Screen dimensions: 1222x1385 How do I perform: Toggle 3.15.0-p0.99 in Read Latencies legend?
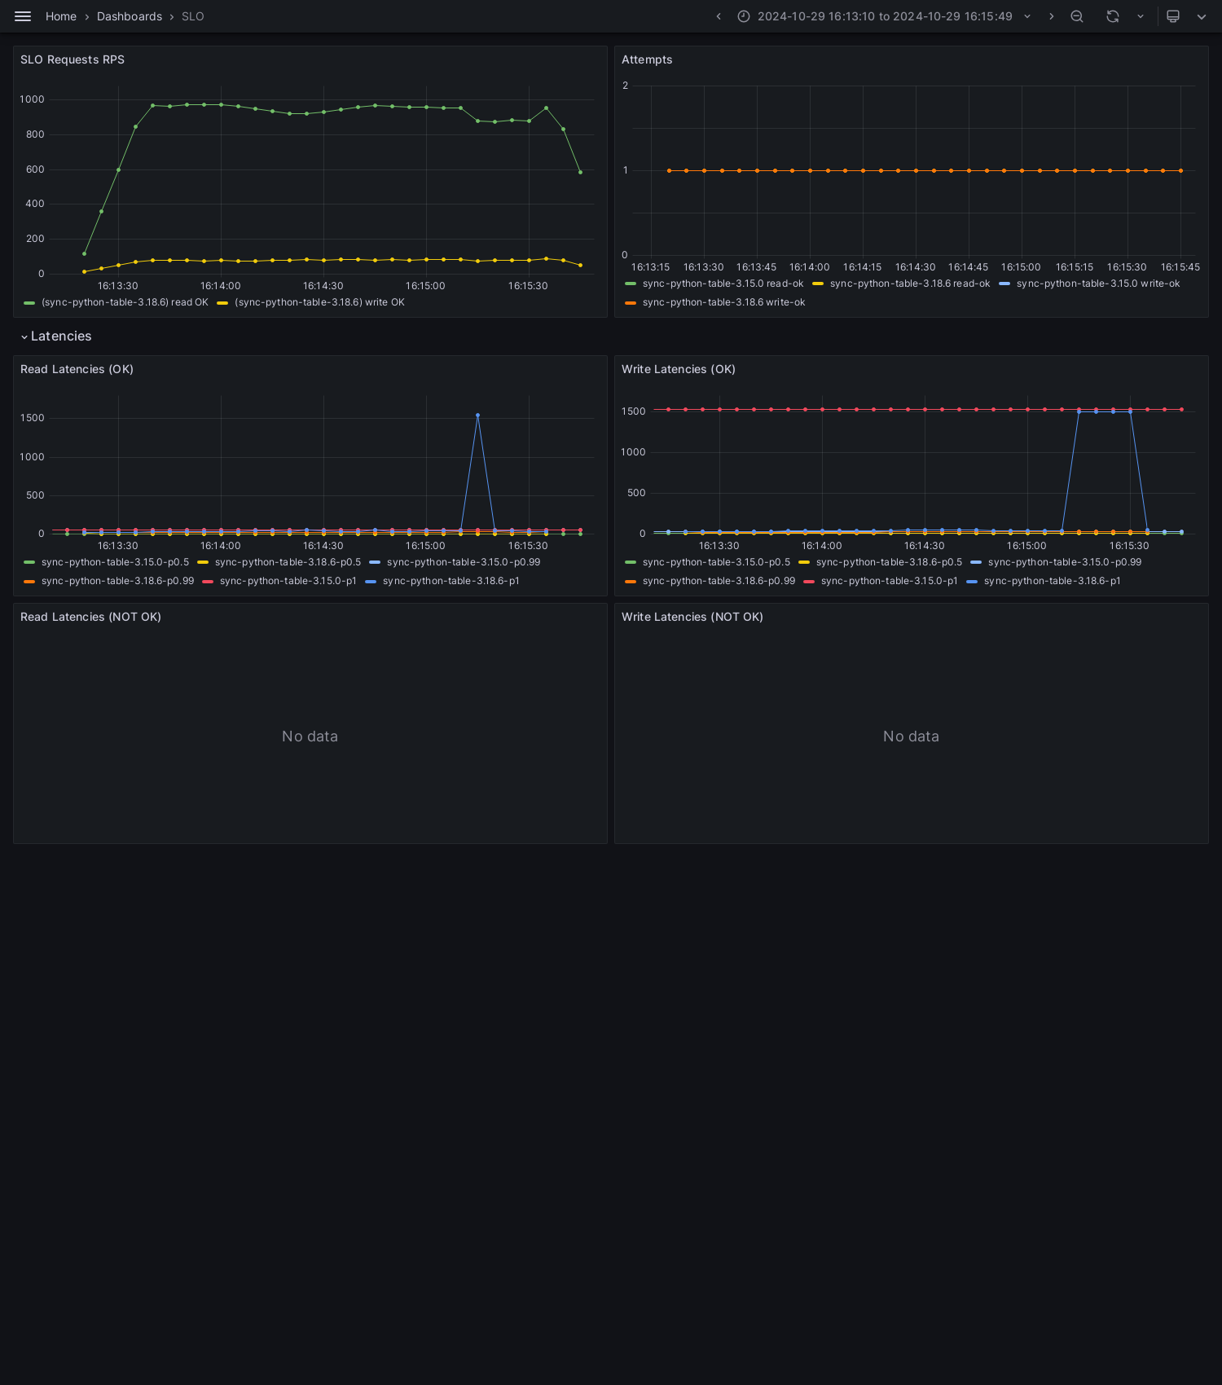(464, 562)
